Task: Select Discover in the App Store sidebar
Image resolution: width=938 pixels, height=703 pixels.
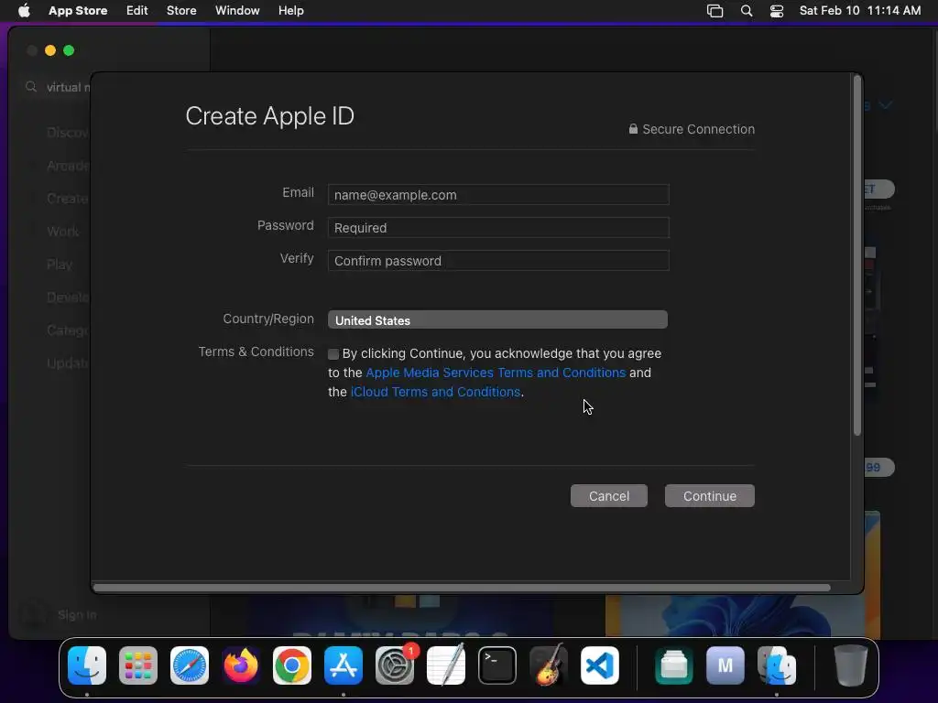Action: tap(68, 133)
